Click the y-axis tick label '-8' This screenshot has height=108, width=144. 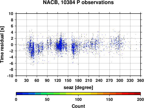11,70
